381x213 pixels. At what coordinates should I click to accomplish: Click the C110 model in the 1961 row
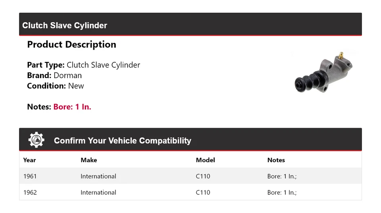click(203, 177)
